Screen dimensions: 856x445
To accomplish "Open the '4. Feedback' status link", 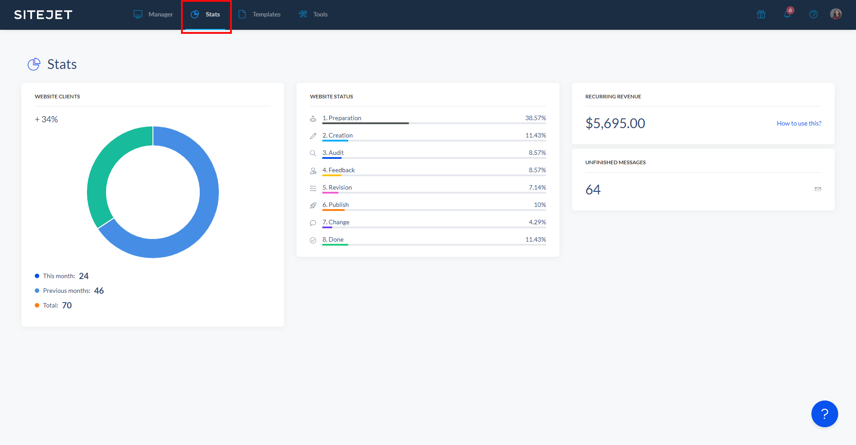I will pyautogui.click(x=338, y=170).
